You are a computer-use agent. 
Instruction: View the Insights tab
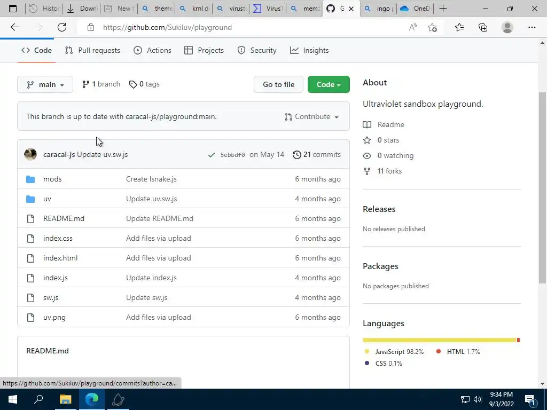(x=309, y=50)
